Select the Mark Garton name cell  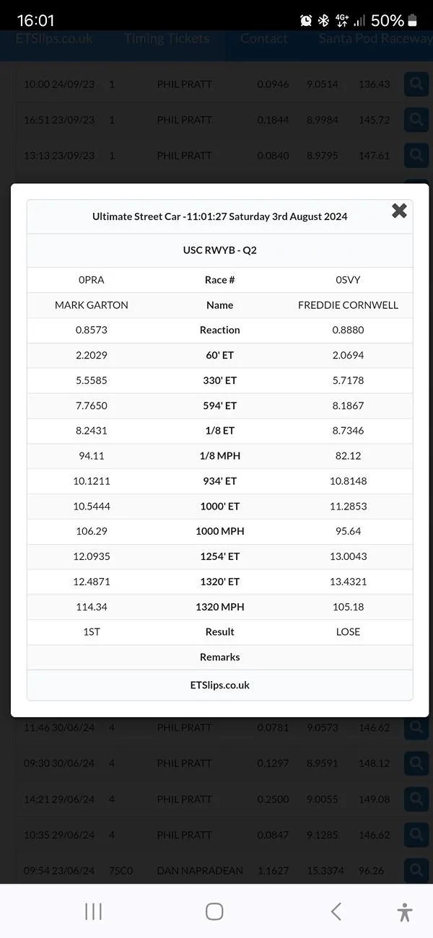tap(92, 304)
